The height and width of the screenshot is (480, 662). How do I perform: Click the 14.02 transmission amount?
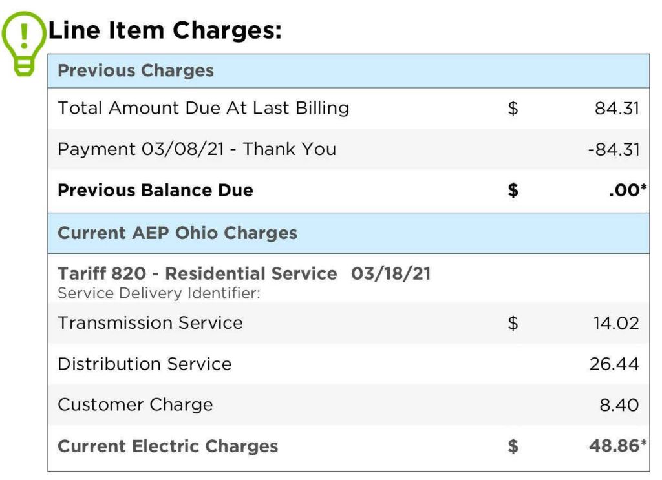(x=616, y=323)
